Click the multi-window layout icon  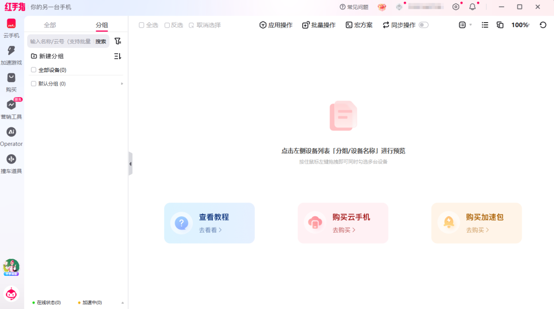[500, 25]
